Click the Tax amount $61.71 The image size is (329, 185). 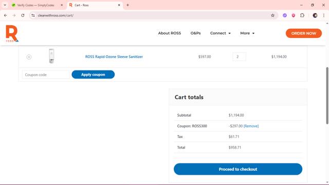coord(234,137)
